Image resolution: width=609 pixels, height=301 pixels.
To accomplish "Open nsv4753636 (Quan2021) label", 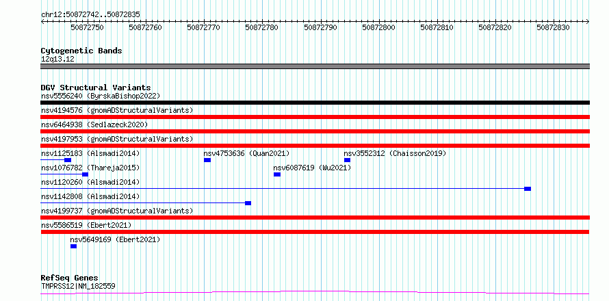I will pyautogui.click(x=246, y=153).
